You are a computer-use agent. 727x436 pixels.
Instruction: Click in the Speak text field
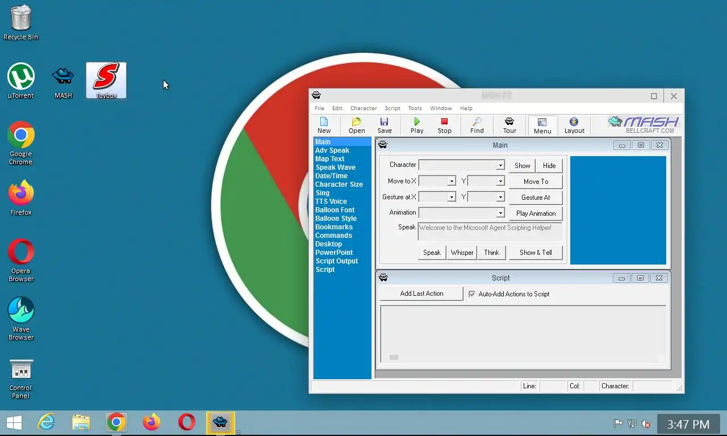(490, 231)
